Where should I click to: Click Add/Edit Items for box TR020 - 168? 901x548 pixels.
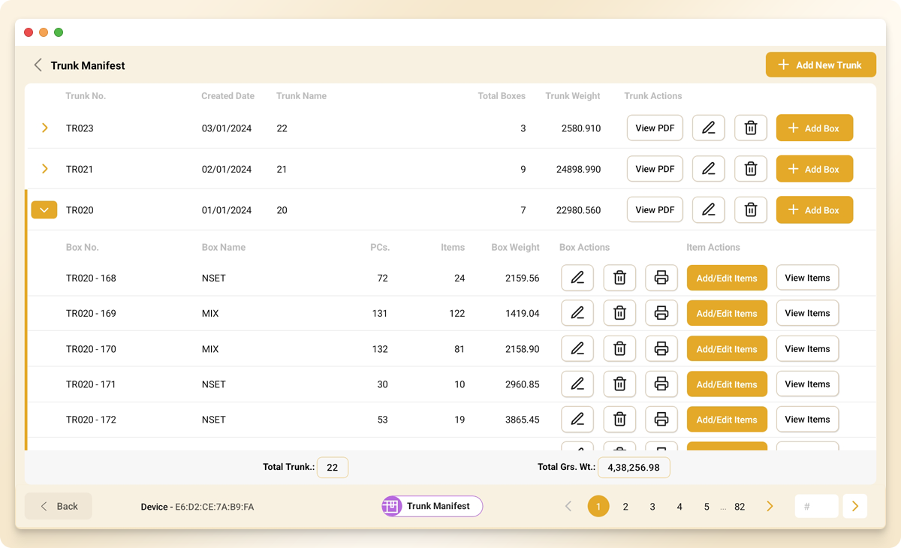pyautogui.click(x=727, y=278)
